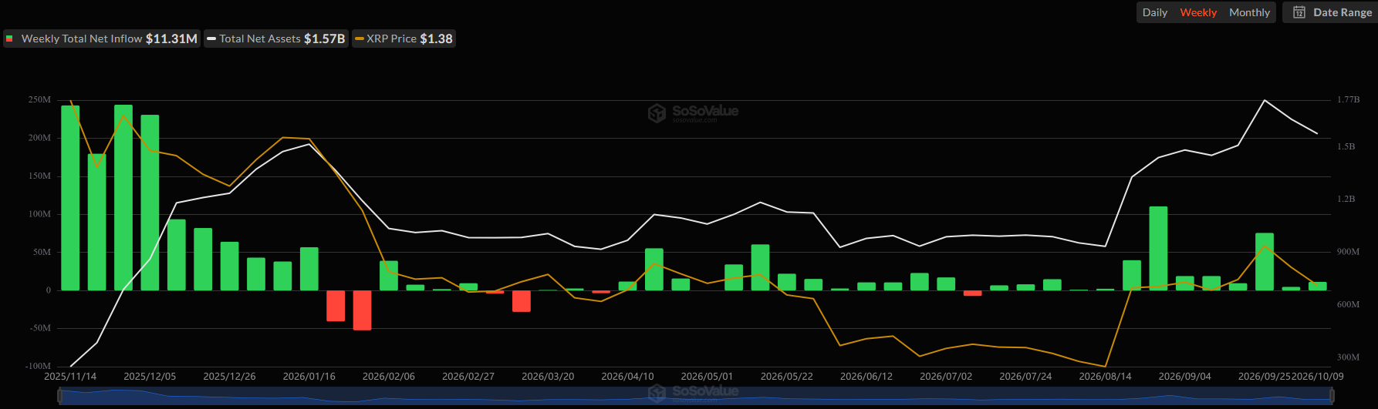
Task: Click the $11.31M net inflow value
Action: (x=171, y=39)
